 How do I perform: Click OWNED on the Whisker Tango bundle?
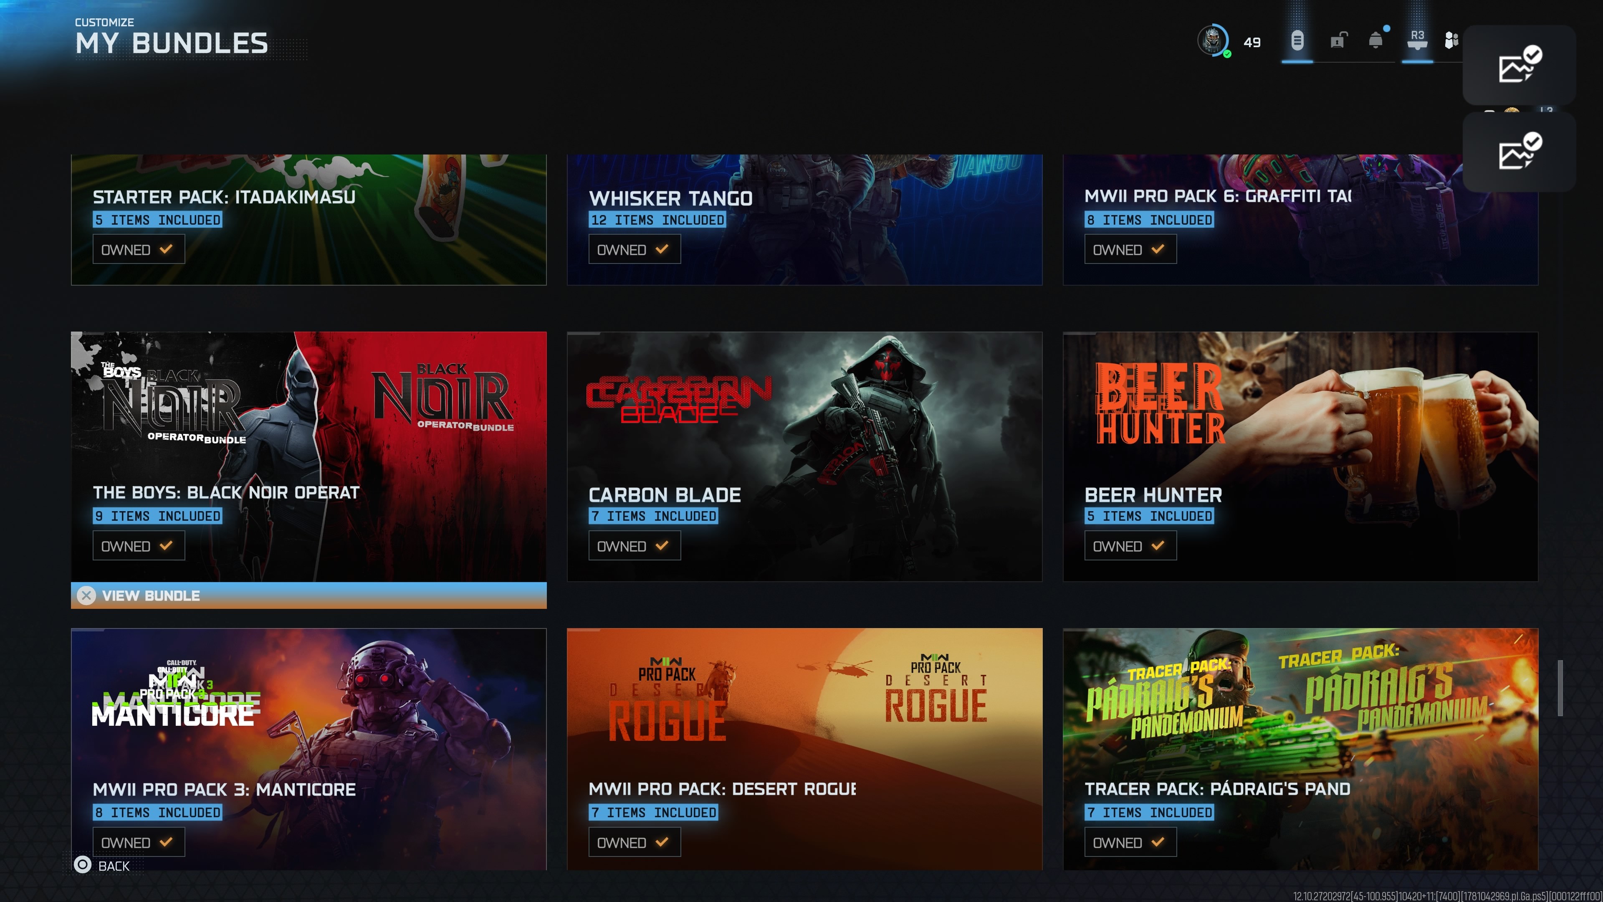(x=635, y=250)
